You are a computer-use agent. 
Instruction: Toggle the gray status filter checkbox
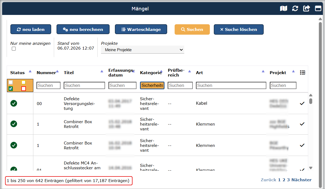coord(10,82)
